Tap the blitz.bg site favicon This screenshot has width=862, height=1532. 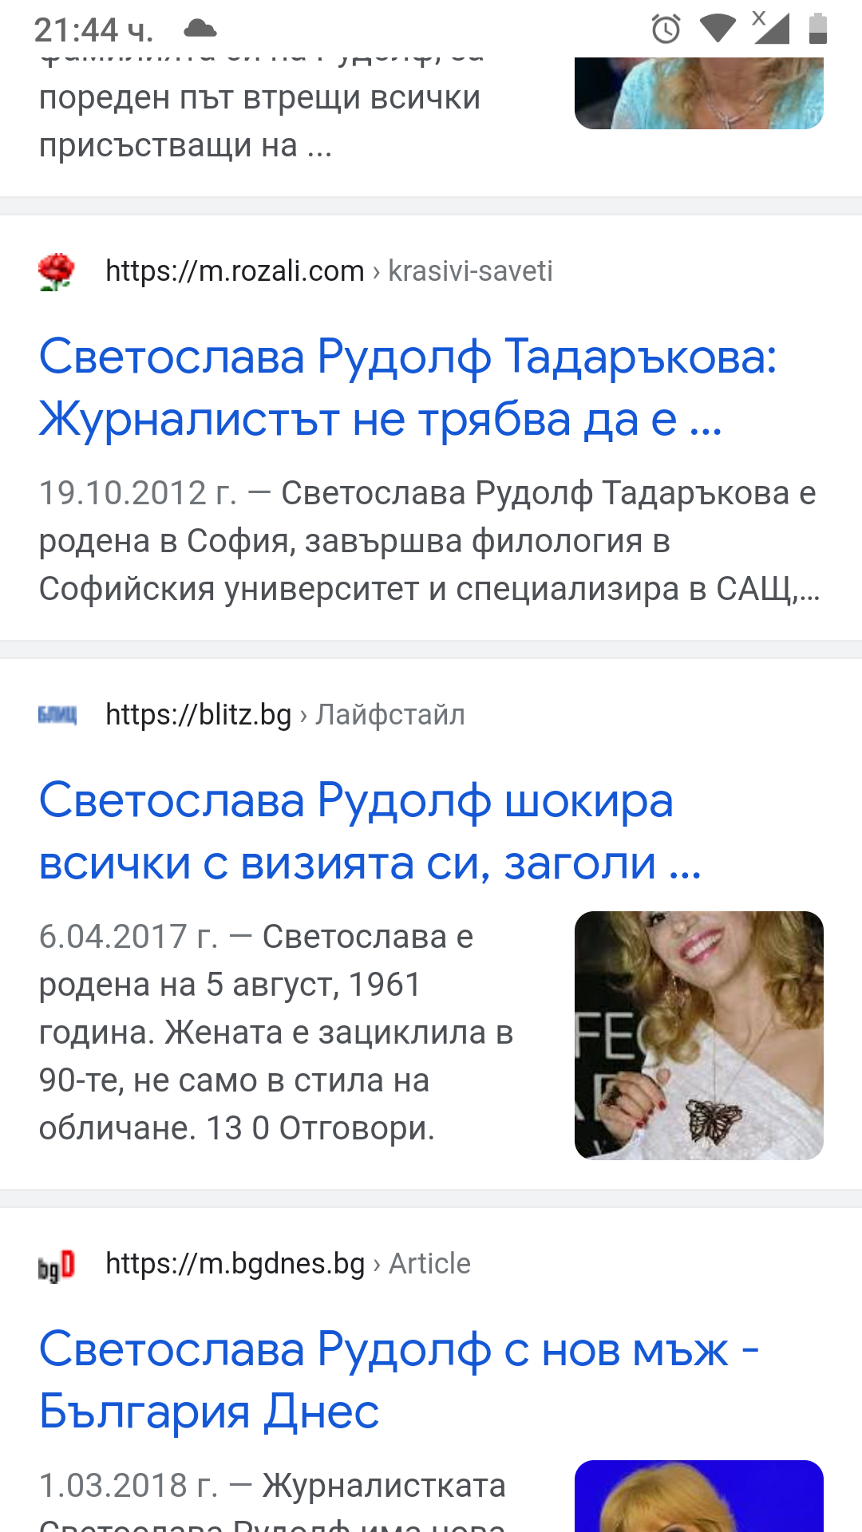57,715
